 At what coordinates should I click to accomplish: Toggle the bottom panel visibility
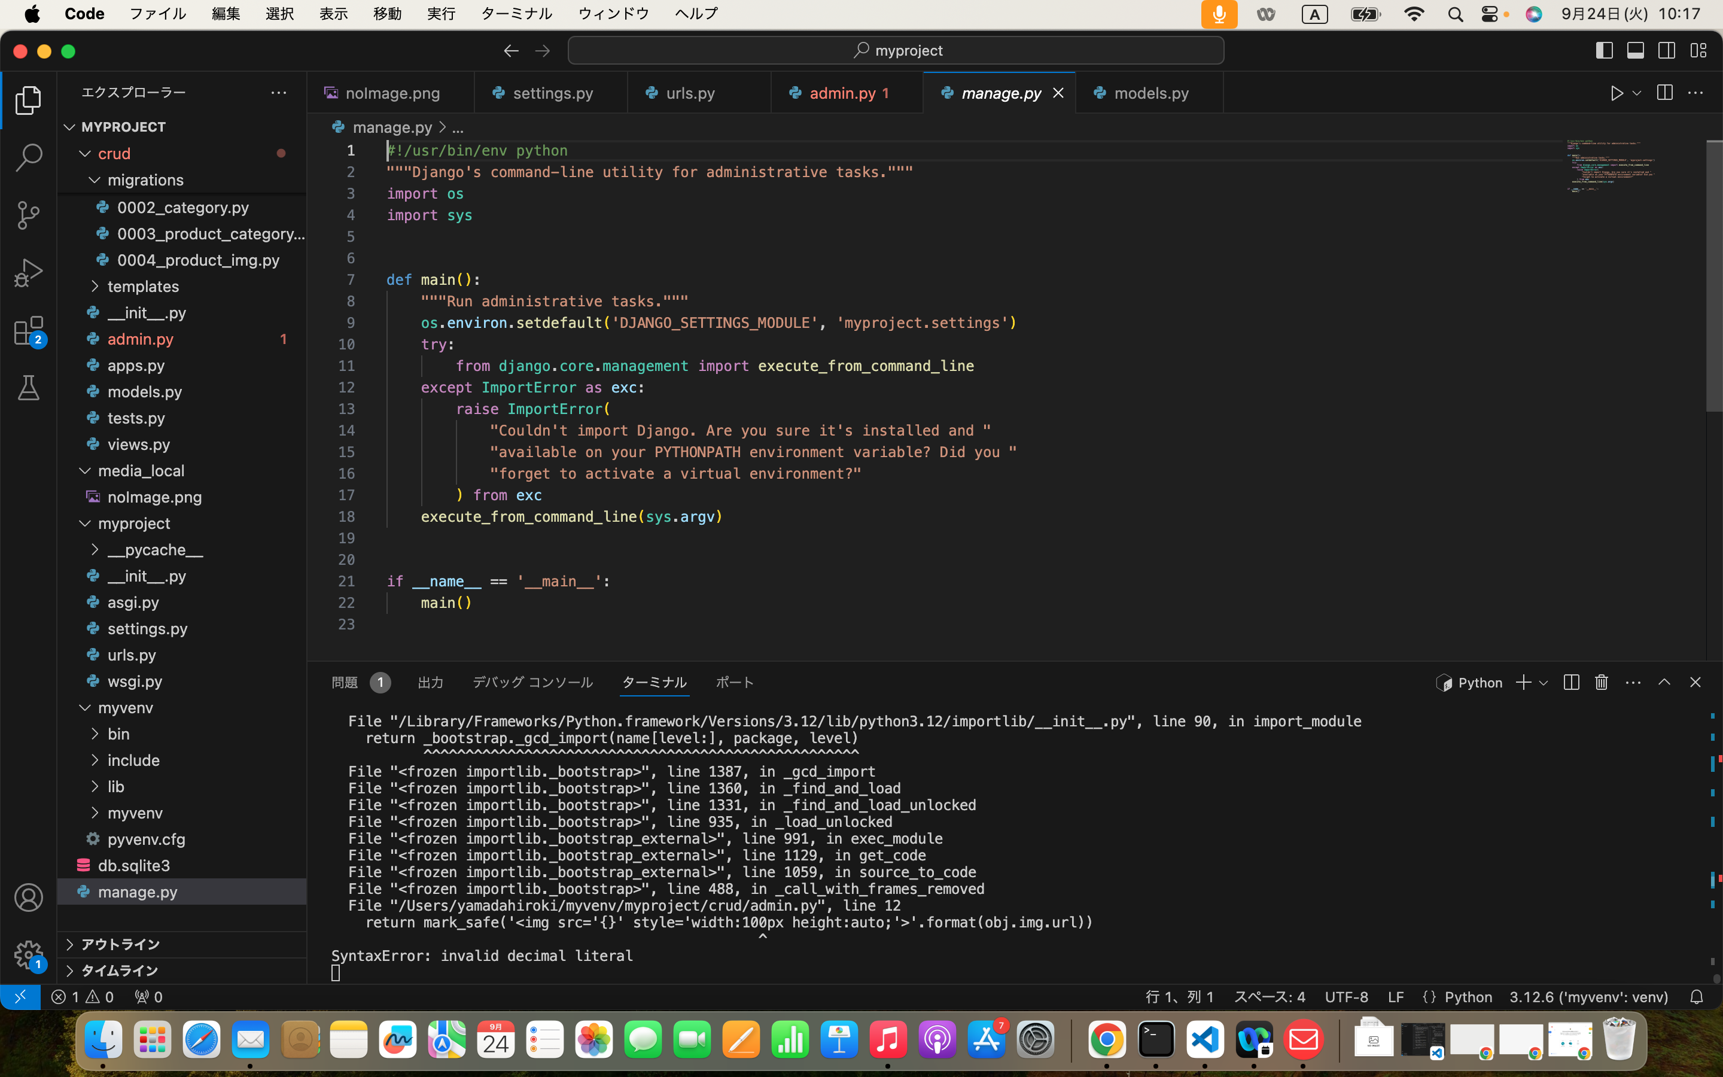[x=1636, y=51]
